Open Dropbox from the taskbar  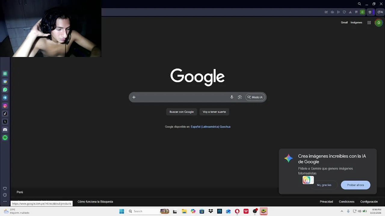pyautogui.click(x=211, y=211)
